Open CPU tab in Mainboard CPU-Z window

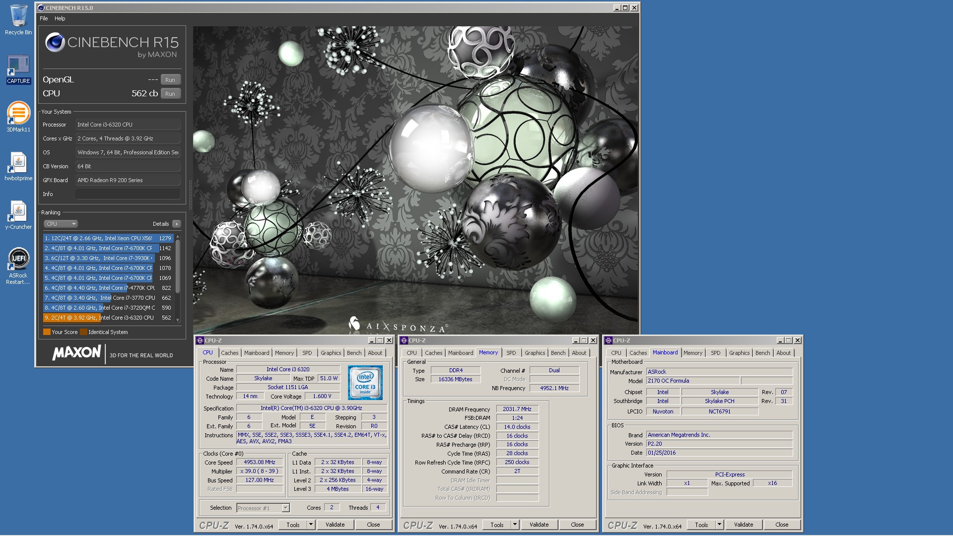pyautogui.click(x=616, y=353)
